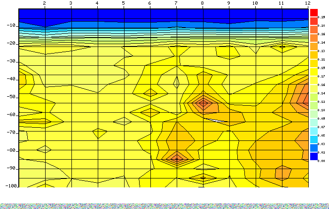The height and width of the screenshot is (209, 329).
Task: Click the depth axis label -90
Action: (x=11, y=168)
